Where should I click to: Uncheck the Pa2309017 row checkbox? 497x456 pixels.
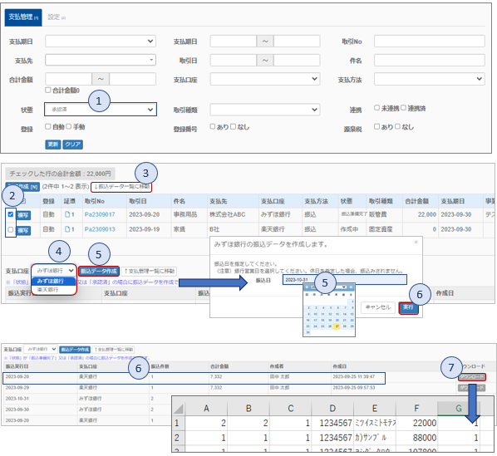coord(11,214)
